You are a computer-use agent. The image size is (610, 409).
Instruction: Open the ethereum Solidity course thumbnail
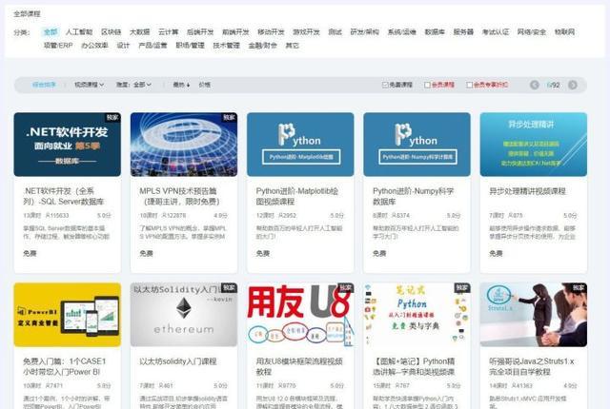[184, 315]
